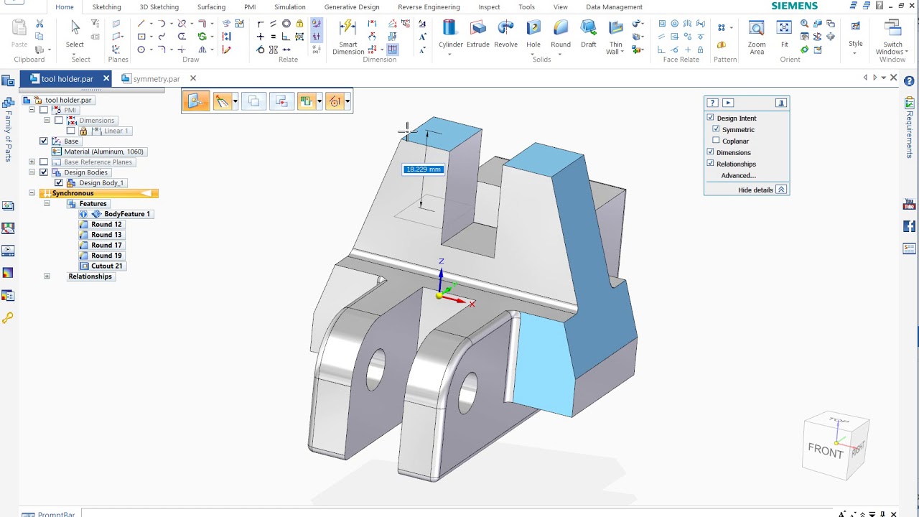919x517 pixels.
Task: Open the Generative Design tab
Action: tap(352, 7)
